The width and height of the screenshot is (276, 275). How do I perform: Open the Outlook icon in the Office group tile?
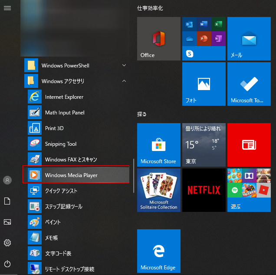point(189,24)
